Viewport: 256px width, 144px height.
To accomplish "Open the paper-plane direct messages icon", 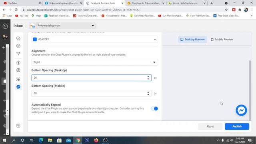I will [18, 54].
